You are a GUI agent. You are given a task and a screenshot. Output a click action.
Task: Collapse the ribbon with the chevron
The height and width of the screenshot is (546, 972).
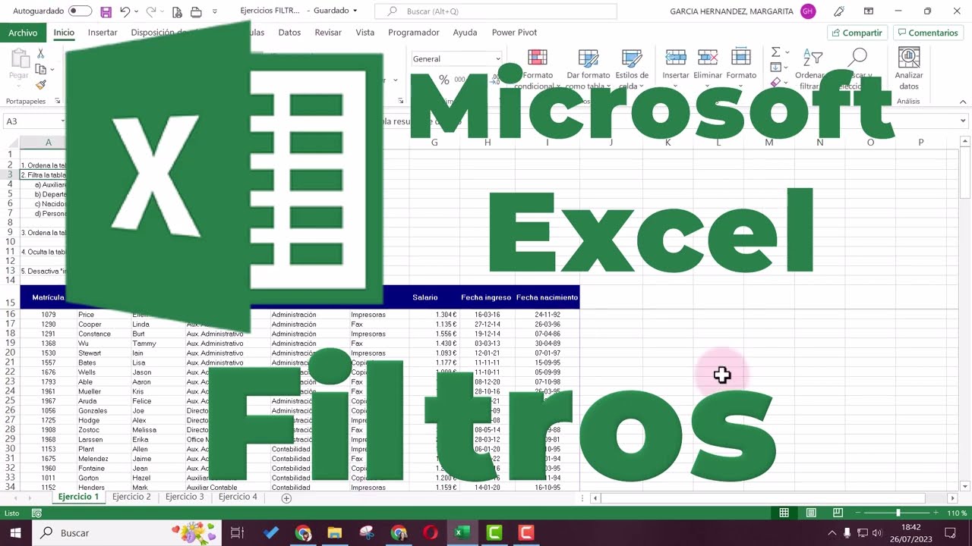(963, 102)
